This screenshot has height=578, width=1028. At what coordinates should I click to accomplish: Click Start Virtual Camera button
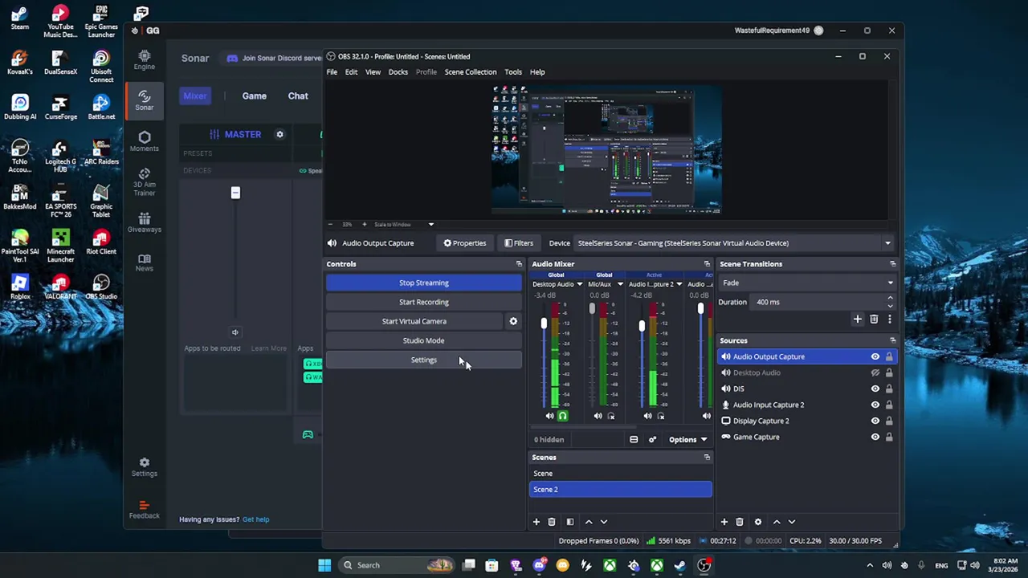(x=414, y=321)
